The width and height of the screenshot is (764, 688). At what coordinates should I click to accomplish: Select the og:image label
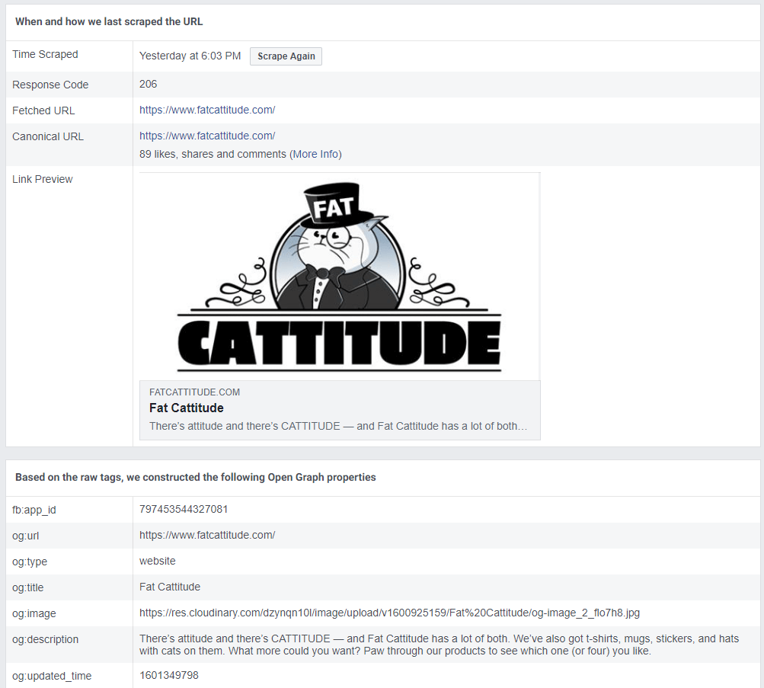point(34,613)
